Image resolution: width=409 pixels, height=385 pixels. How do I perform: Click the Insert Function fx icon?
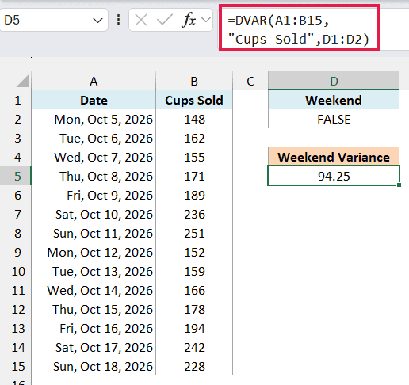(189, 20)
